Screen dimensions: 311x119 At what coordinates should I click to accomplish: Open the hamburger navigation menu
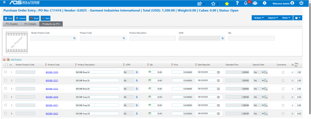tap(4, 2)
